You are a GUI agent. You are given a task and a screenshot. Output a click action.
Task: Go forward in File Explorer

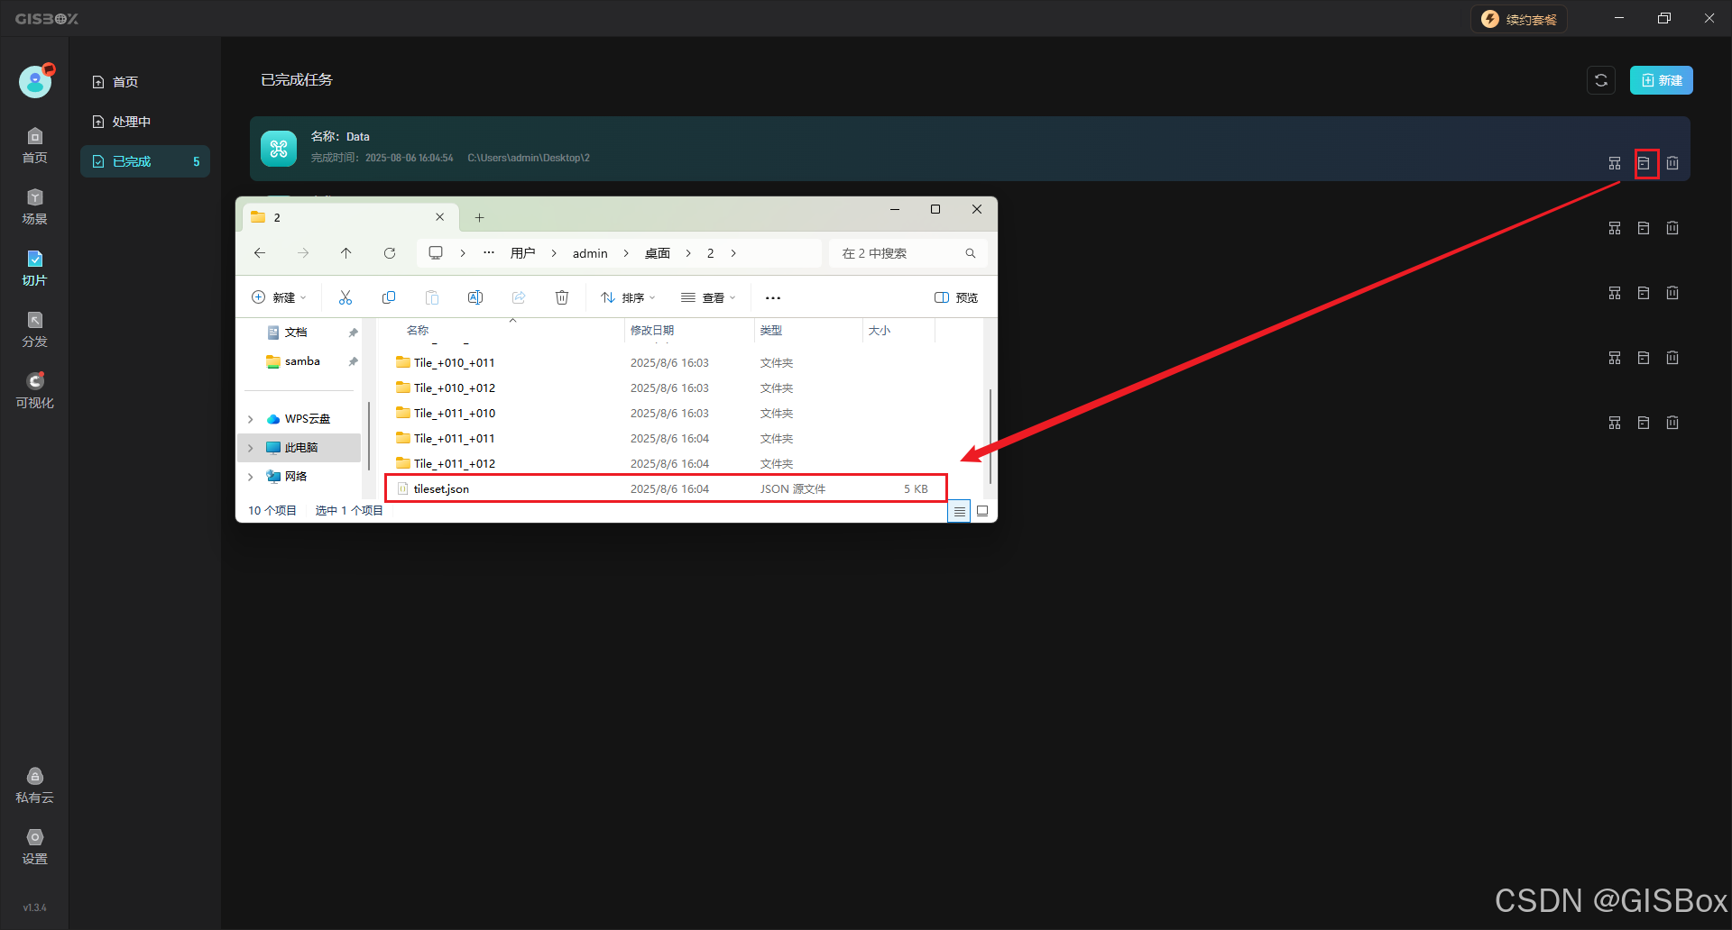tap(303, 253)
